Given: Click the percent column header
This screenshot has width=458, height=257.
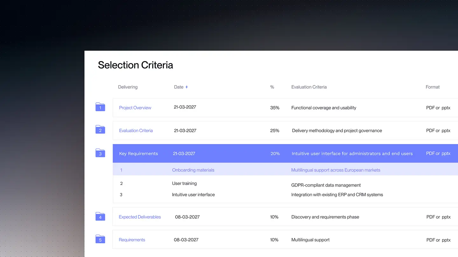Looking at the screenshot, I should point(272,87).
